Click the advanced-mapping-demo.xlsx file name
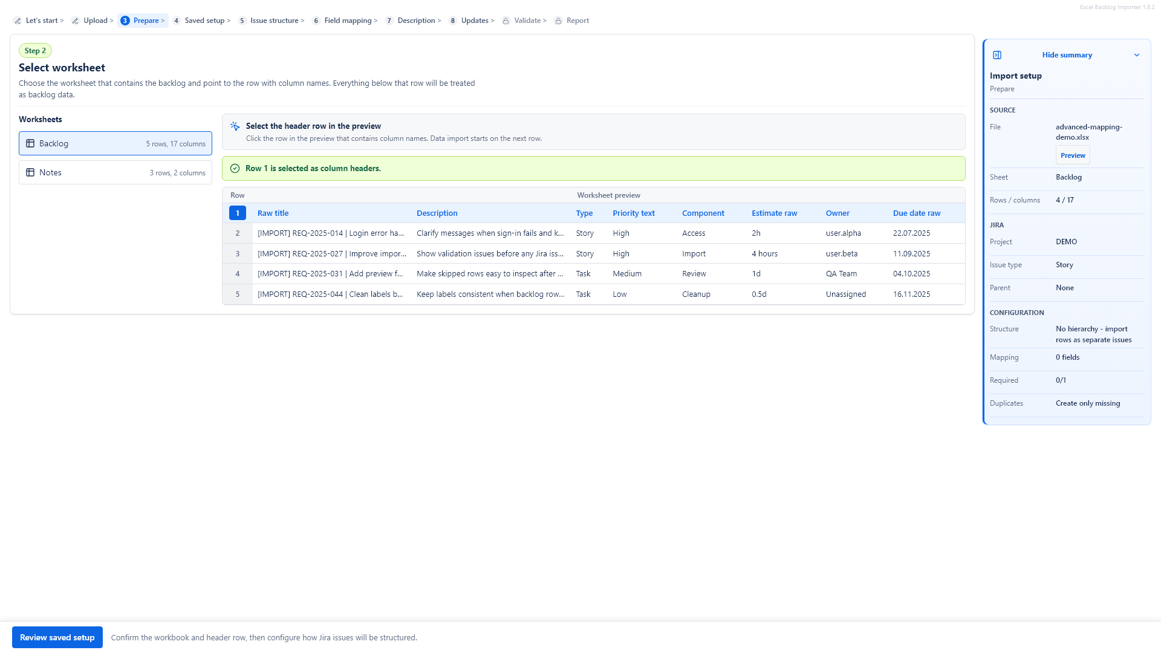Viewport: 1161px width, 653px height. [1088, 132]
